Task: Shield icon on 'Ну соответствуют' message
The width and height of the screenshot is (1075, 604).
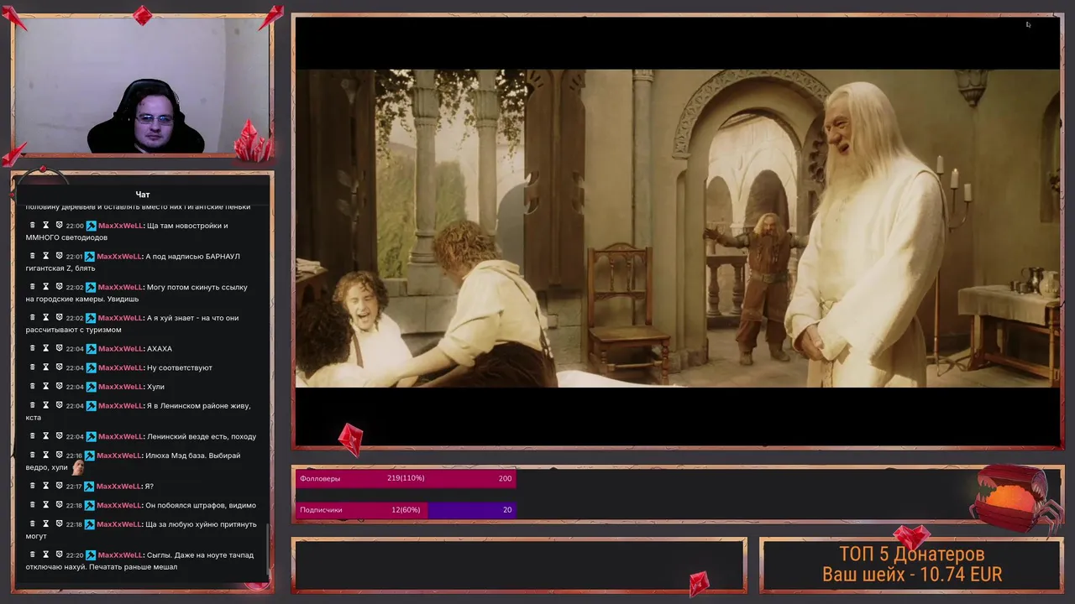Action: pos(59,367)
